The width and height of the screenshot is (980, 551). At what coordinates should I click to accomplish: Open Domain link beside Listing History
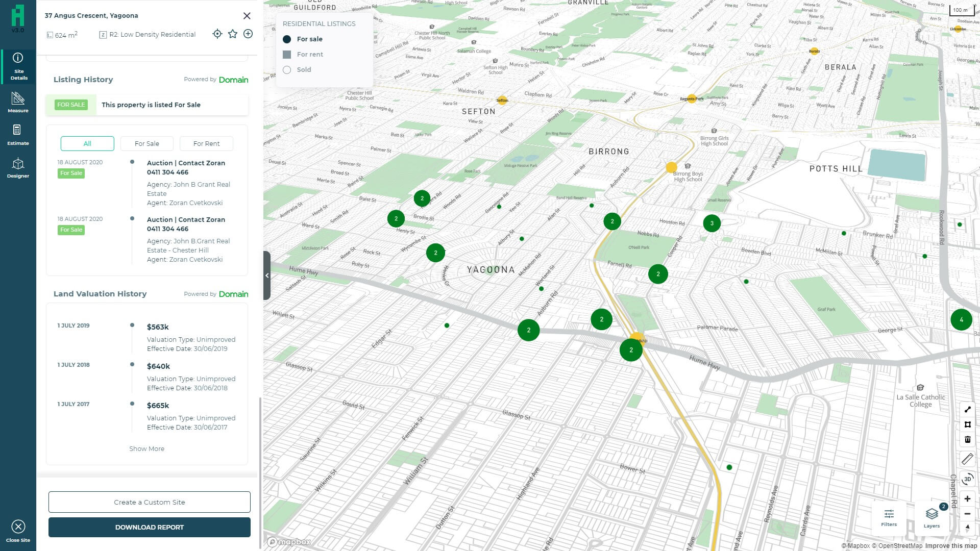[233, 80]
